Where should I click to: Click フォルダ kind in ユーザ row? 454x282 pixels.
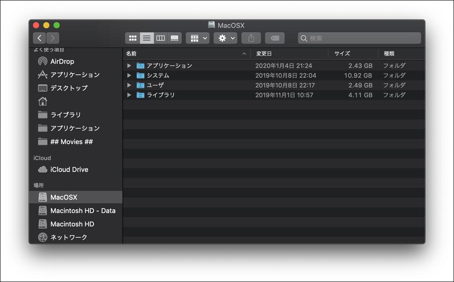[394, 85]
